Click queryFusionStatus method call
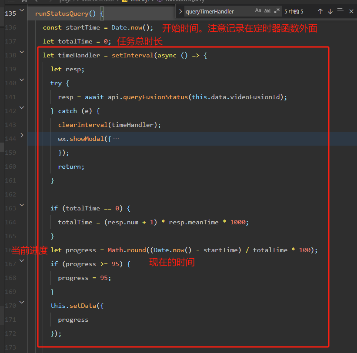The height and width of the screenshot is (353, 357). click(x=155, y=97)
